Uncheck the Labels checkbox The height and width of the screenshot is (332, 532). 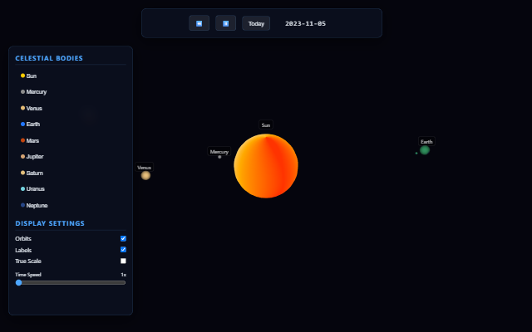coord(123,250)
